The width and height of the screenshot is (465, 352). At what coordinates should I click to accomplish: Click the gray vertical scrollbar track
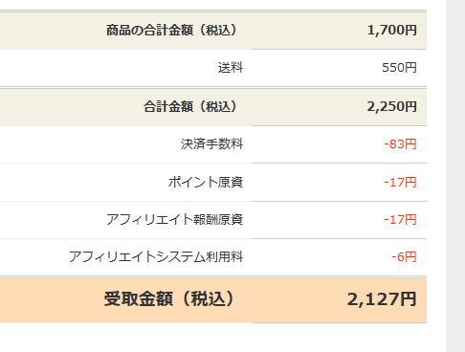coord(455,176)
